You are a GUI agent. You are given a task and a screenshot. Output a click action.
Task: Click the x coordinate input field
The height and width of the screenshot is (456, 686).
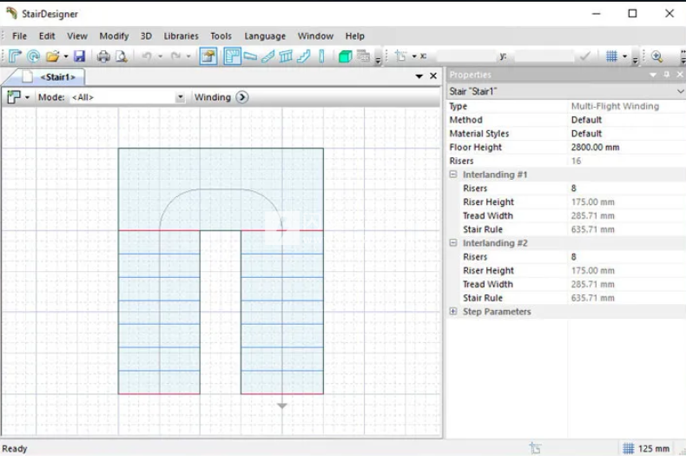pos(467,56)
